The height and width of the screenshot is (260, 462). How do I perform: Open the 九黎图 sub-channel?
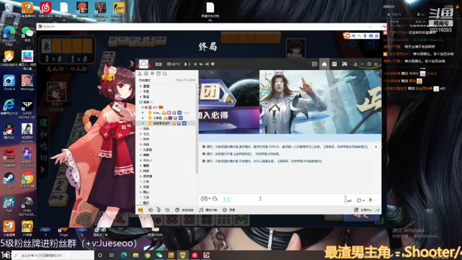148,150
